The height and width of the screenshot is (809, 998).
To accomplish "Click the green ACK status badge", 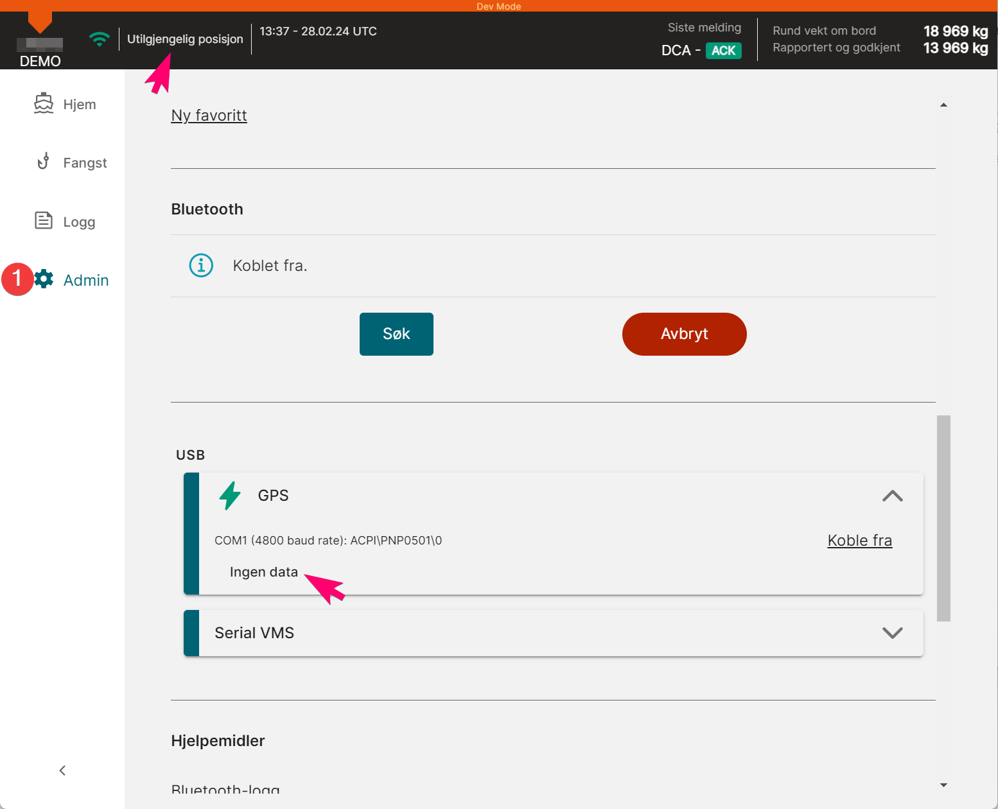I will [x=724, y=51].
